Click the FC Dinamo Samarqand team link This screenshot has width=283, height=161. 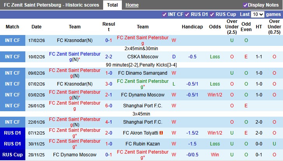[x=142, y=73]
